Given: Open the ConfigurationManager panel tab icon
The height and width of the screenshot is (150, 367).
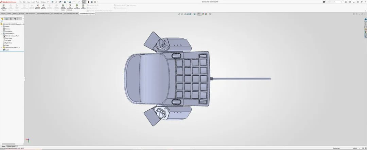Looking at the screenshot, I should pos(11,19).
